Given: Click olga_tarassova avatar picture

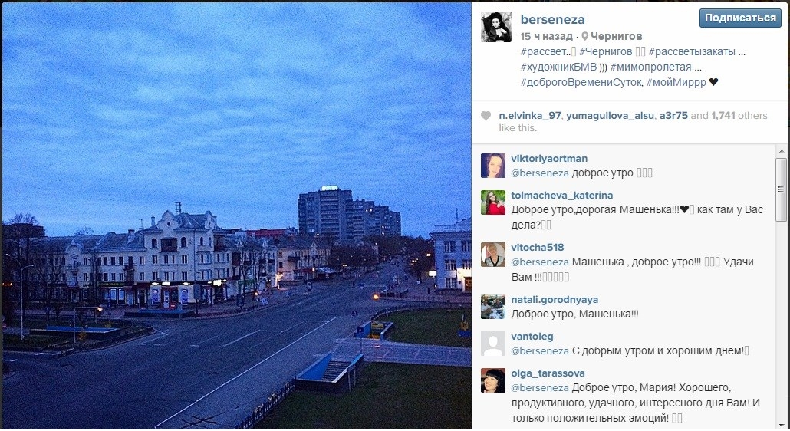Looking at the screenshot, I should pyautogui.click(x=492, y=380).
